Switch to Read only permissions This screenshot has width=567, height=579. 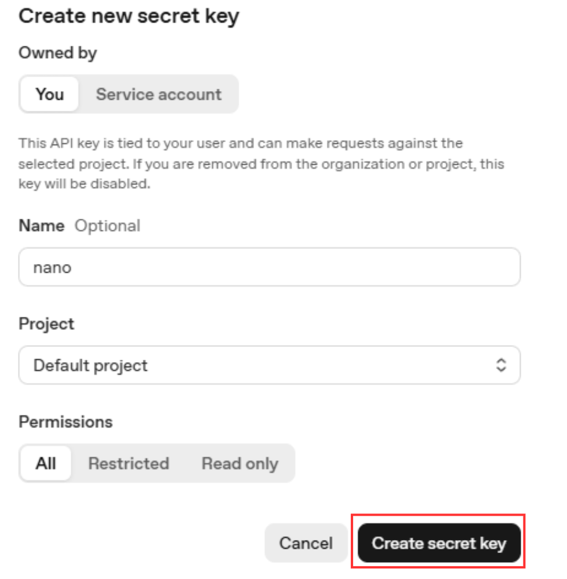(x=239, y=464)
